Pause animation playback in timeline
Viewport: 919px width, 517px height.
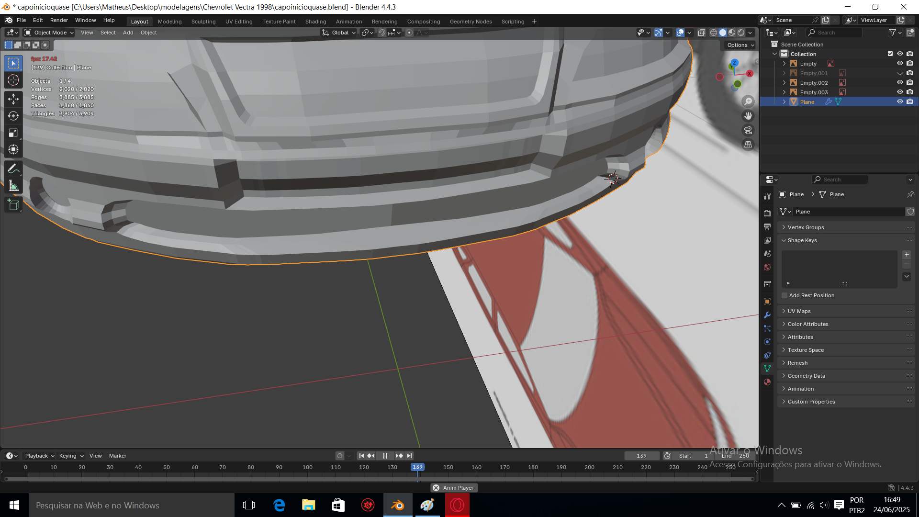click(x=385, y=456)
